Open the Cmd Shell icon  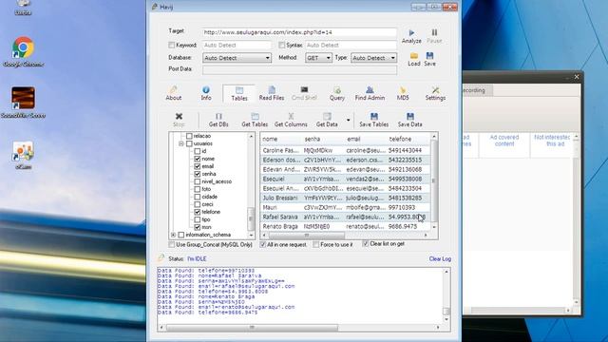(304, 90)
